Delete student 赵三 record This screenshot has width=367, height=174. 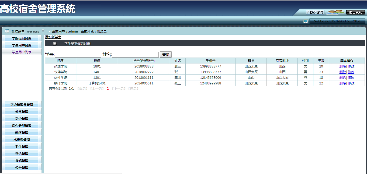click(342, 66)
